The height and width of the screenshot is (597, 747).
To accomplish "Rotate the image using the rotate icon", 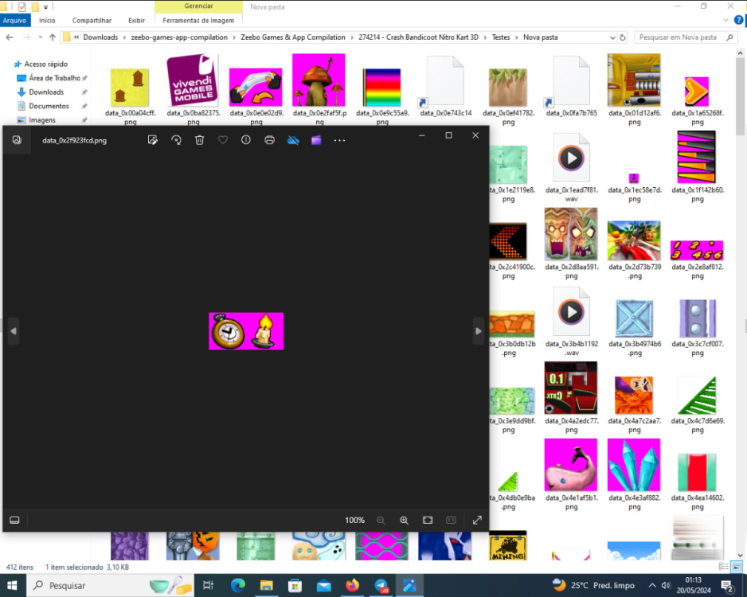I will 174,139.
